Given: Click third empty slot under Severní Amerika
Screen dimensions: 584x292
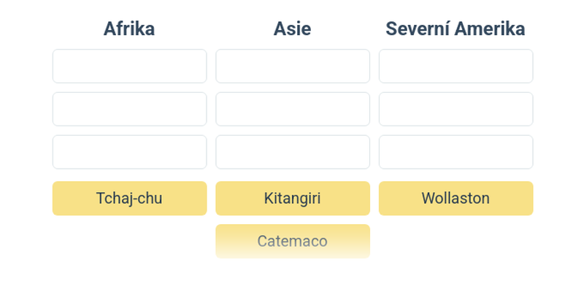Looking at the screenshot, I should 456,152.
